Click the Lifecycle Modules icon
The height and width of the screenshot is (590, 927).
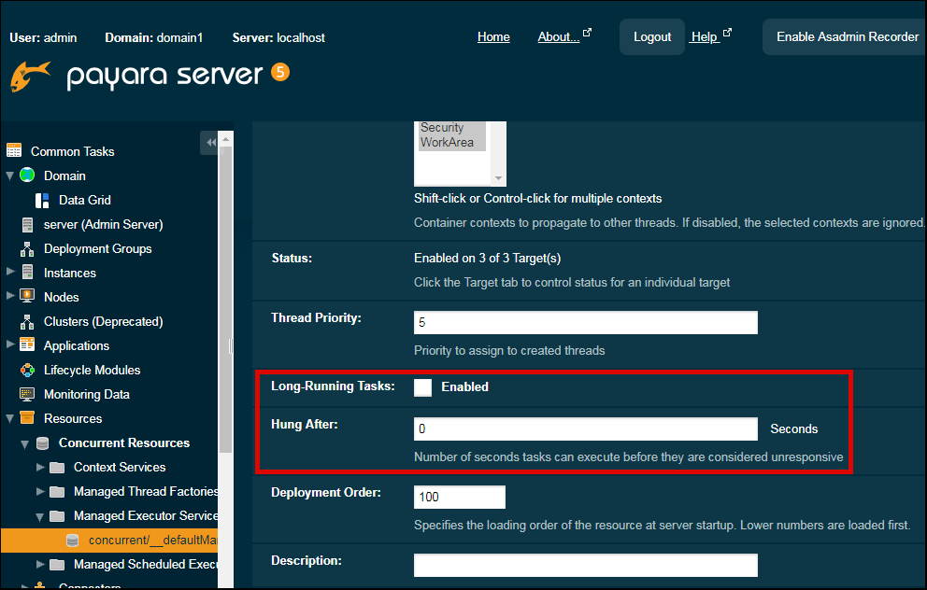[27, 370]
